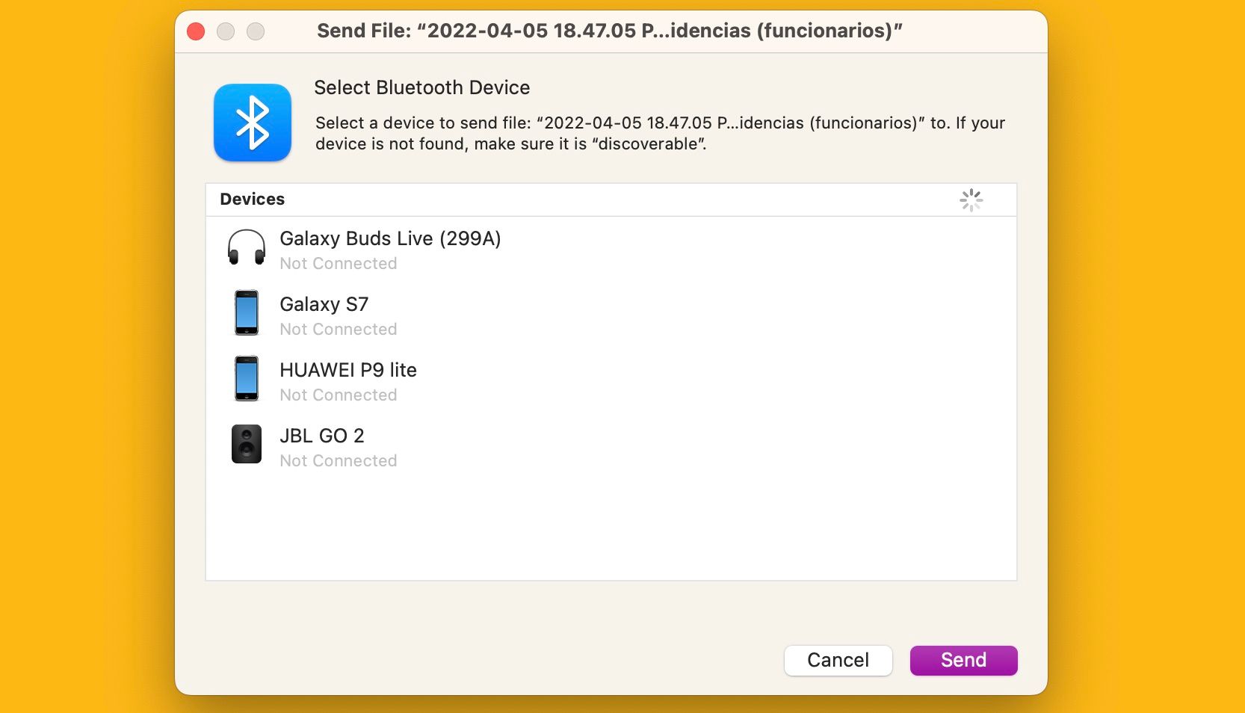Click the phone icon next to Galaxy S7
Viewport: 1245px width, 713px height.
pos(246,312)
